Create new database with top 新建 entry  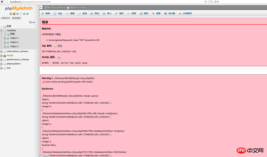[9, 26]
